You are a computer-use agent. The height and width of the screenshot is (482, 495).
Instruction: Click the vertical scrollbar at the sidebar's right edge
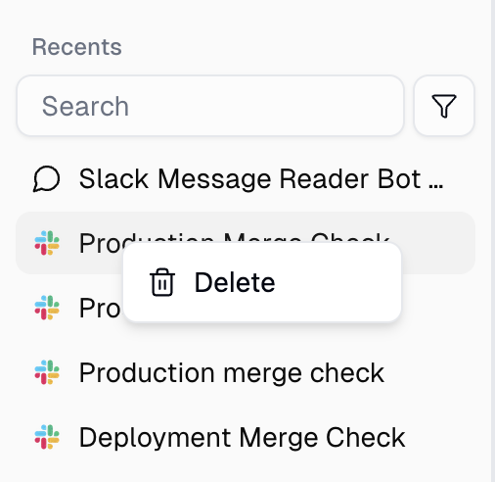click(x=493, y=241)
